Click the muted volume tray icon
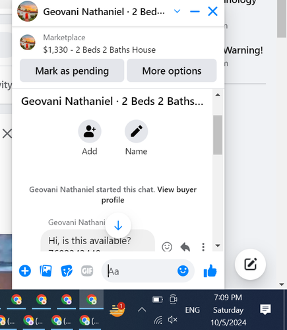 click(x=173, y=319)
